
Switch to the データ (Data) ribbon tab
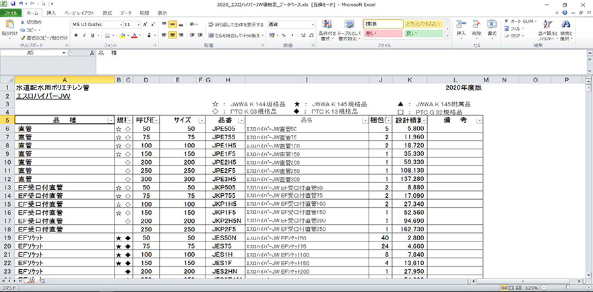tap(126, 13)
